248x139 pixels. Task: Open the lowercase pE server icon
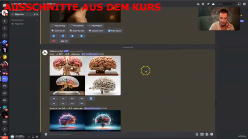pos(5,93)
